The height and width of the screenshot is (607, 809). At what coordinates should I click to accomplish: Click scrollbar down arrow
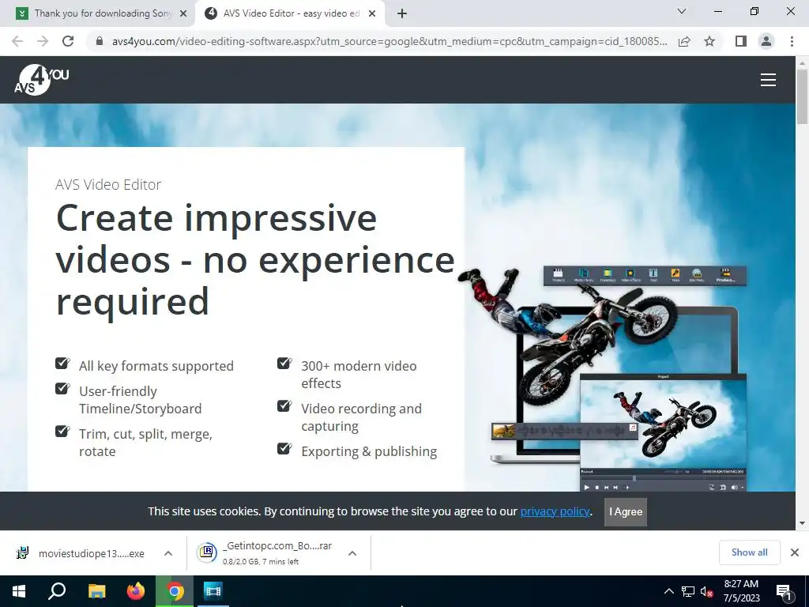802,523
